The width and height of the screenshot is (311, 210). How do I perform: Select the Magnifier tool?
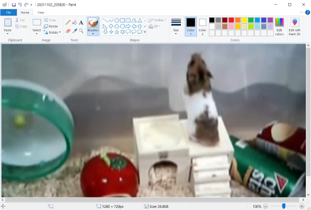point(81,31)
